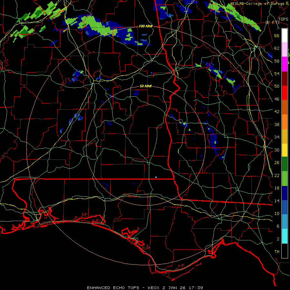Choose the 26 legend value
Viewport: 290px width, 290px height.
click(277, 163)
